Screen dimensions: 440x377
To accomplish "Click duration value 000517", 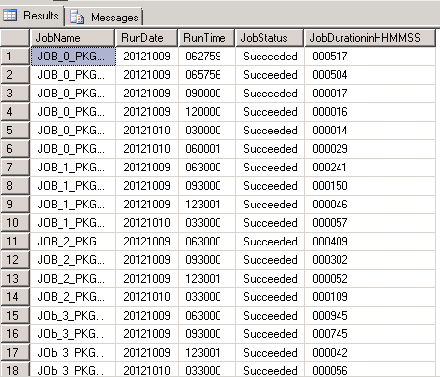I will tap(330, 57).
